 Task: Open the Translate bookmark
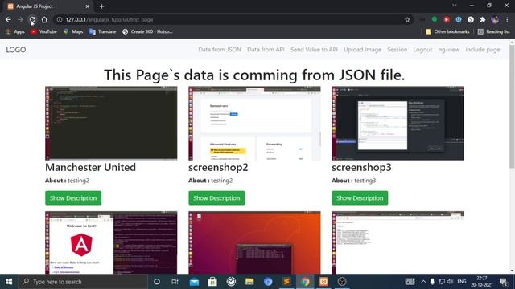[103, 31]
